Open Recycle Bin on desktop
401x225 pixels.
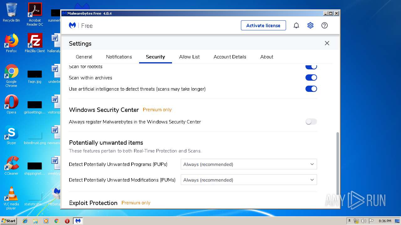click(11, 13)
